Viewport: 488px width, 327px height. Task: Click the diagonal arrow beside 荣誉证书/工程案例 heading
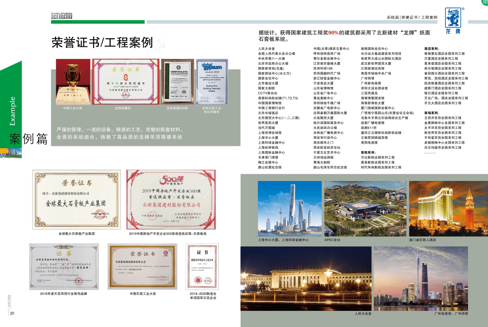[161, 43]
